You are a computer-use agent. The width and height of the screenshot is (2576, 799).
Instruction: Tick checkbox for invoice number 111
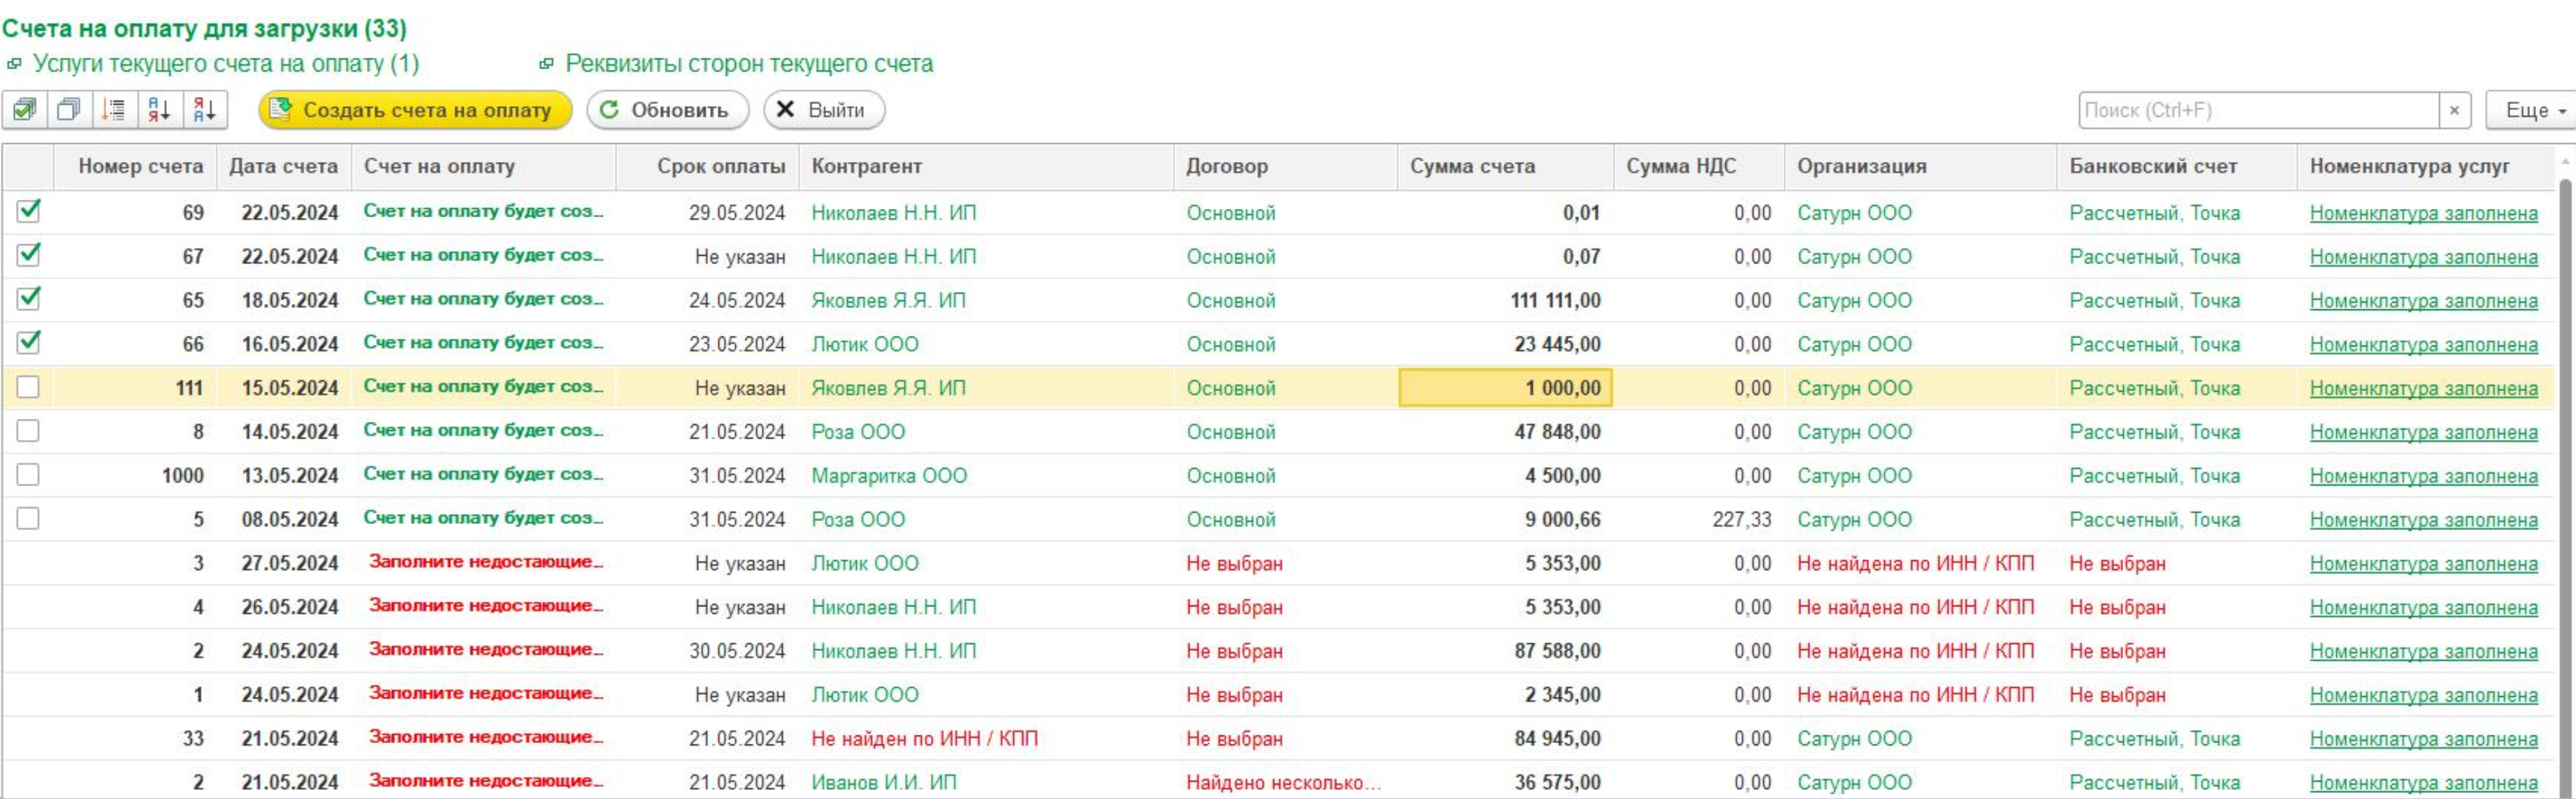[x=29, y=387]
